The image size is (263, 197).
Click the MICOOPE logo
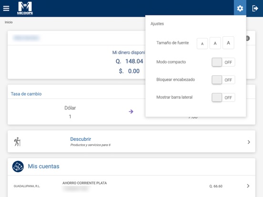click(x=25, y=8)
